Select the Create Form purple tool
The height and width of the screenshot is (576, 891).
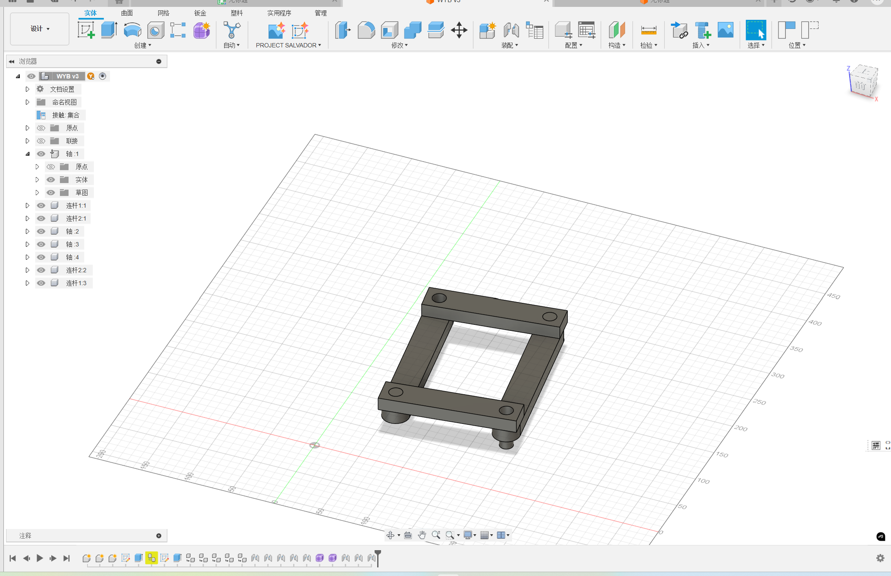click(202, 30)
